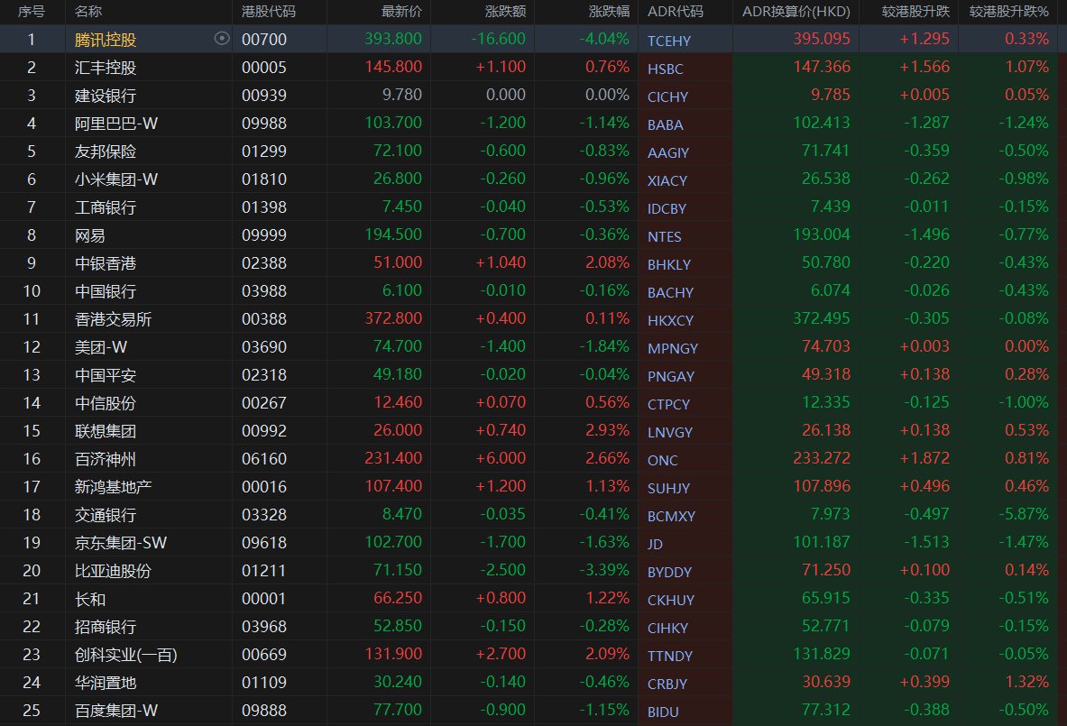Select 交通银行 stock name
This screenshot has height=726, width=1067.
(106, 515)
